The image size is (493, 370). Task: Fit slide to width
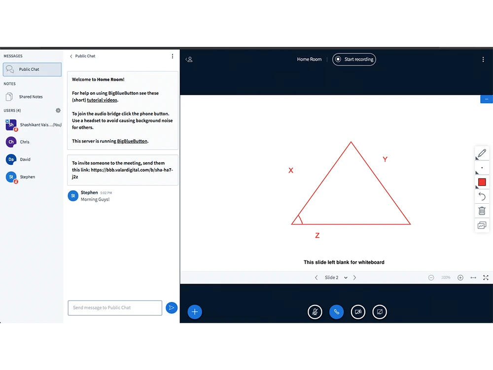coord(473,277)
